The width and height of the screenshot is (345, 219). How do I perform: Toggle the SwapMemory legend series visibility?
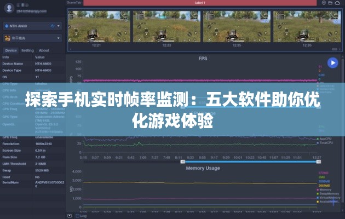[x=325, y=193]
